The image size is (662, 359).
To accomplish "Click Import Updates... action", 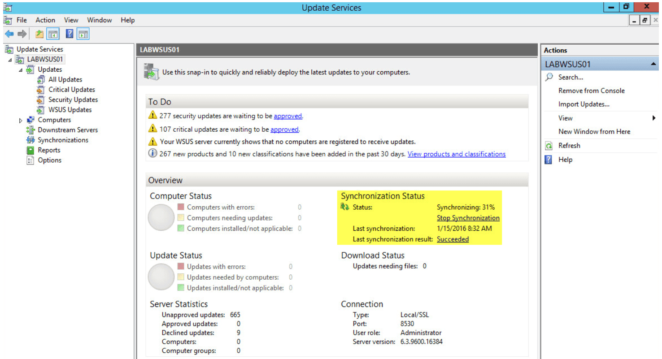I will 584,104.
